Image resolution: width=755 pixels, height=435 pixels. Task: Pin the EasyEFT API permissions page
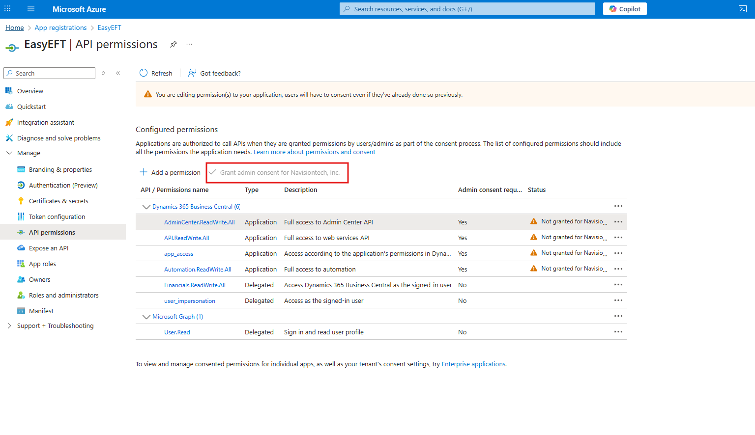(x=173, y=44)
